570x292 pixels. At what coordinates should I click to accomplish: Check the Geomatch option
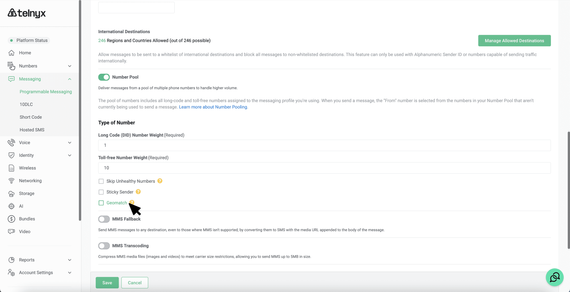(101, 203)
